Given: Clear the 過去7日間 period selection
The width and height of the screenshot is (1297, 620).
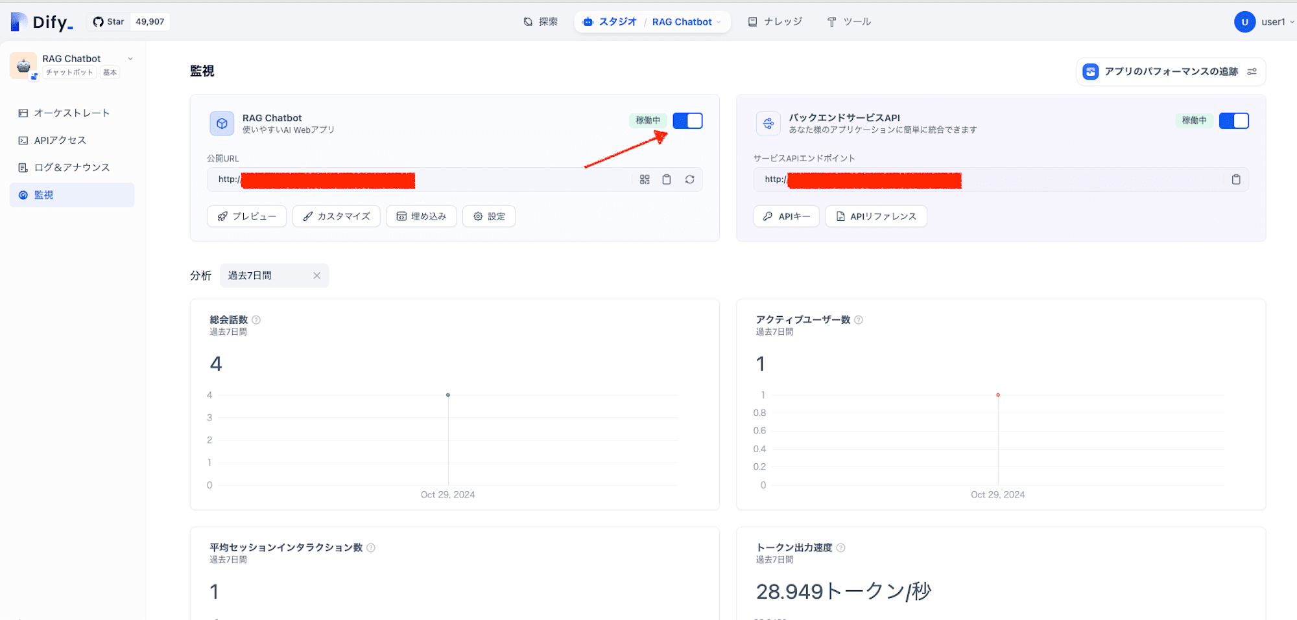Looking at the screenshot, I should [x=316, y=275].
